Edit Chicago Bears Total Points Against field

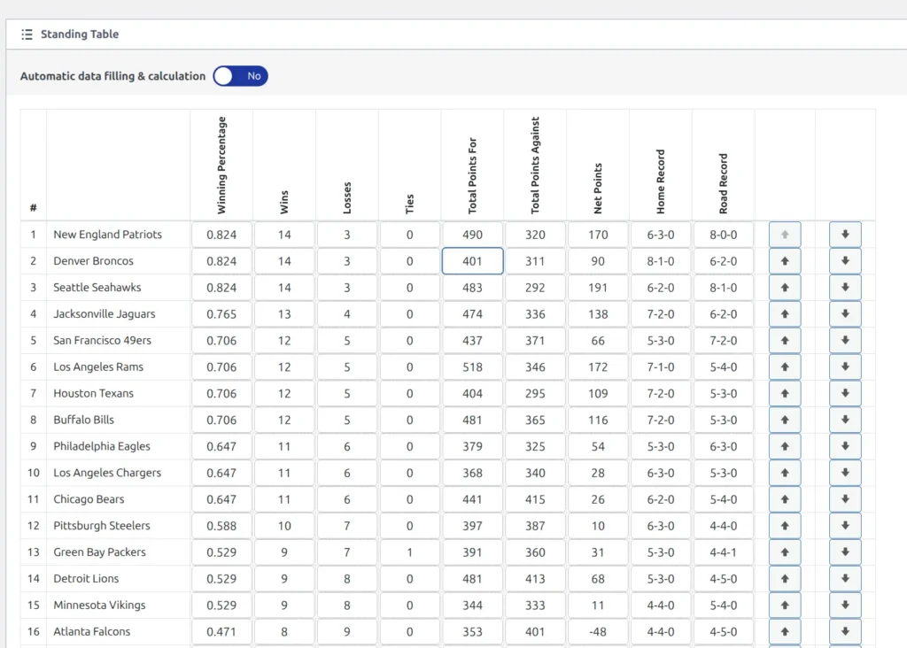(x=535, y=499)
